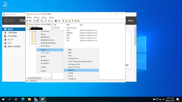Select the Builtin row in the list

[x=75, y=28]
